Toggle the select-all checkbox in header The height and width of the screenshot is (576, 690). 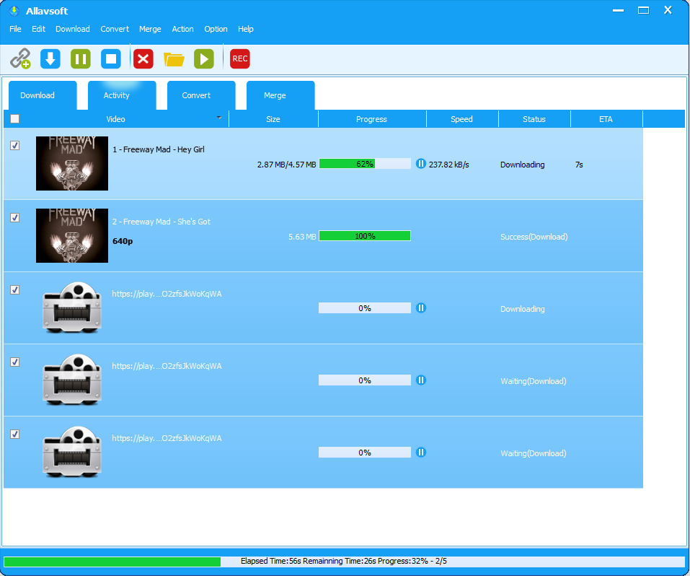14,118
